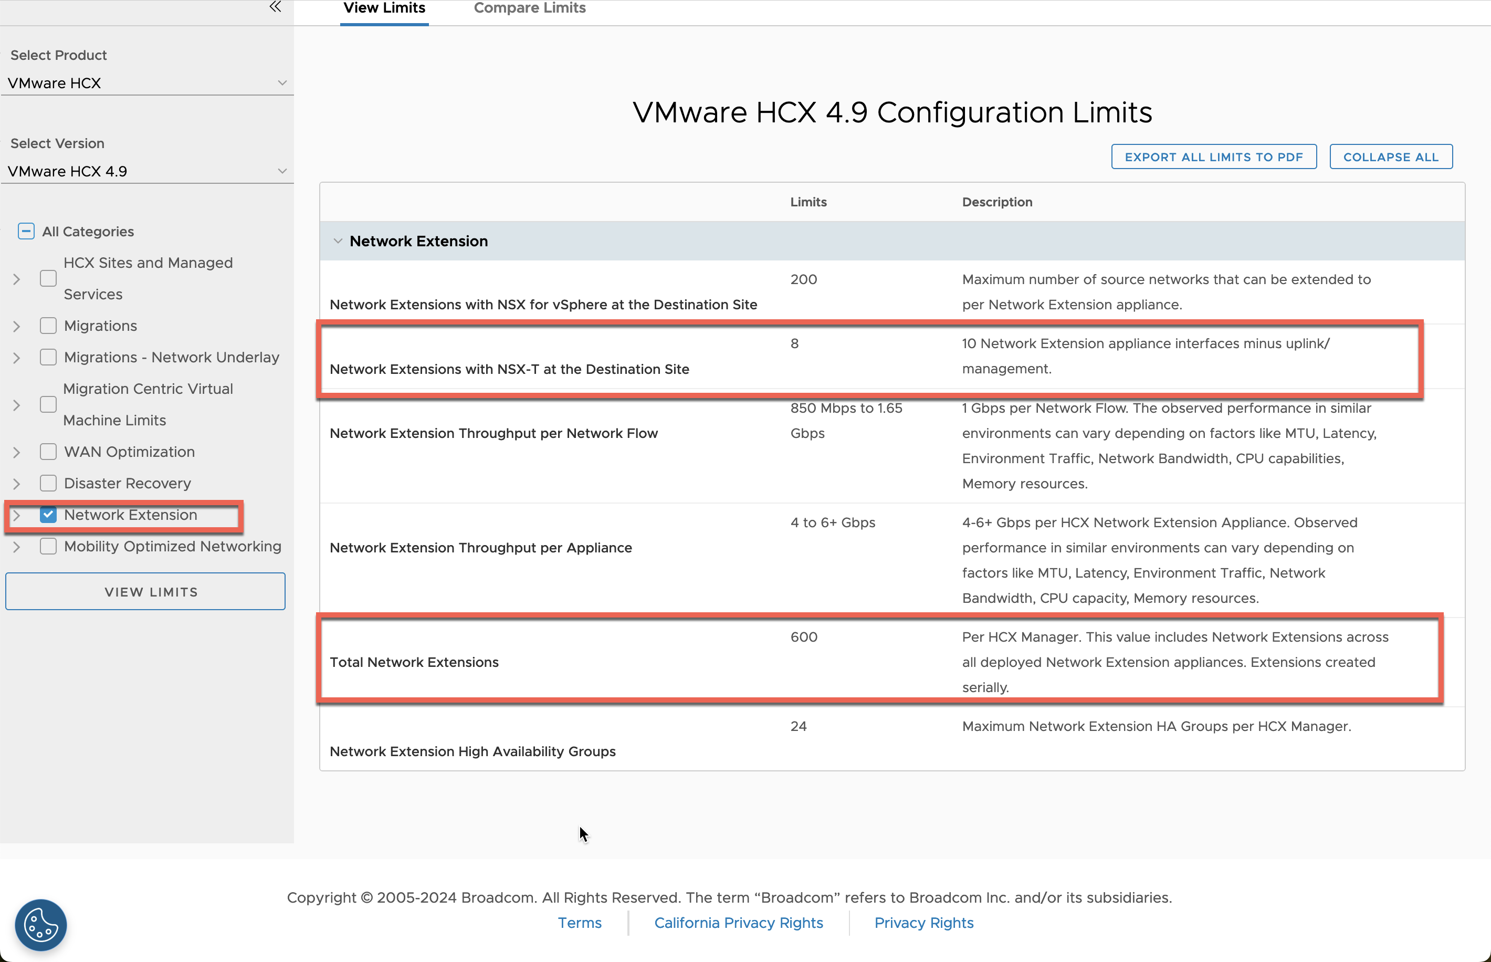Uncheck the Network Extension checkbox
Viewport: 1491px width, 962px height.
pos(48,514)
